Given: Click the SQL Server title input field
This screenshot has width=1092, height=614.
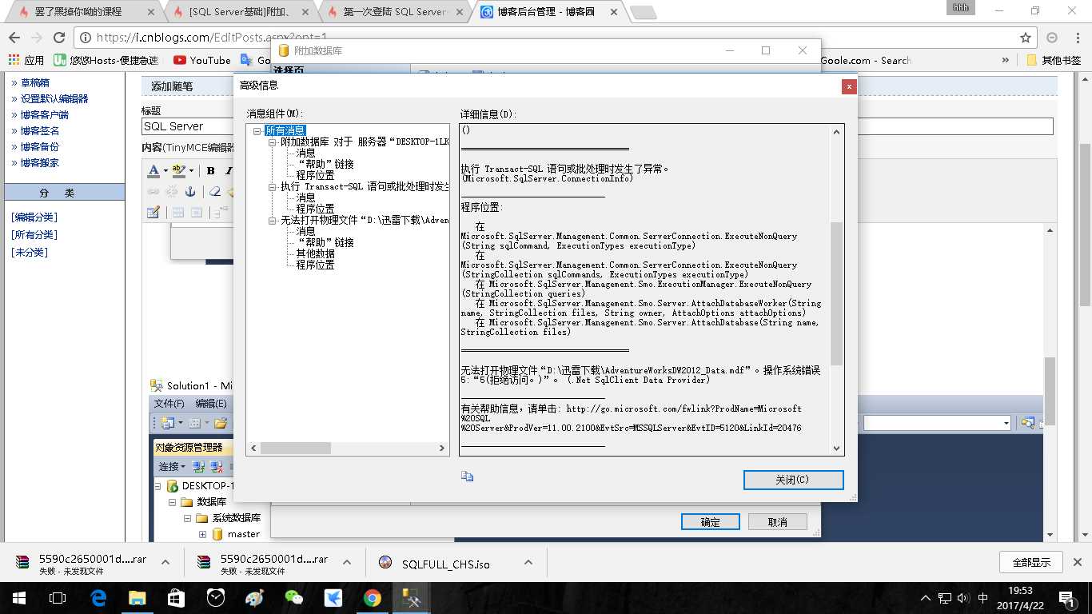Looking at the screenshot, I should (x=597, y=126).
